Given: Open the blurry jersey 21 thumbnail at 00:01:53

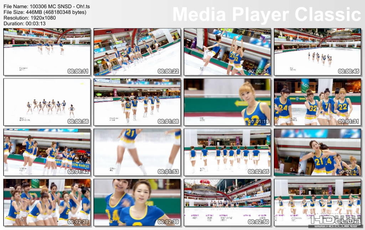Looking at the screenshot, I should point(137,152).
